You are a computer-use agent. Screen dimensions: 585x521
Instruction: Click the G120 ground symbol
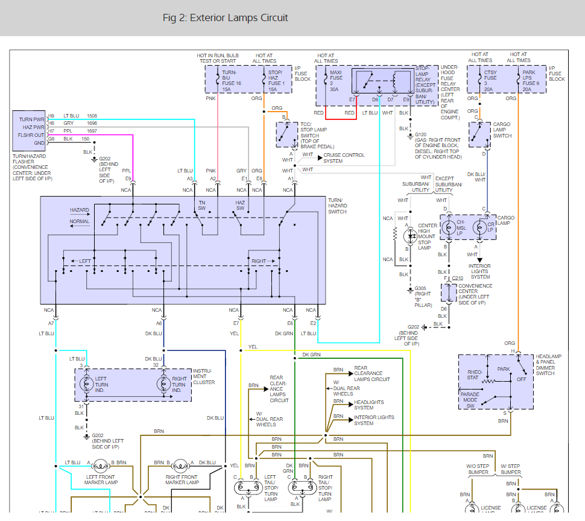pos(410,136)
